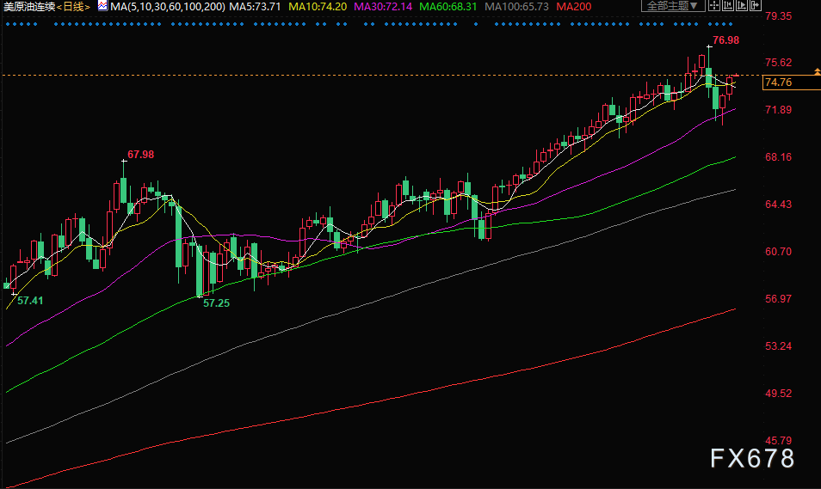Click the 53.24 axis price level

779,346
